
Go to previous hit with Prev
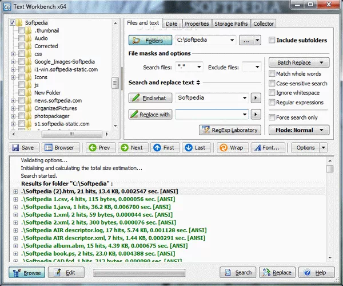click(99, 147)
